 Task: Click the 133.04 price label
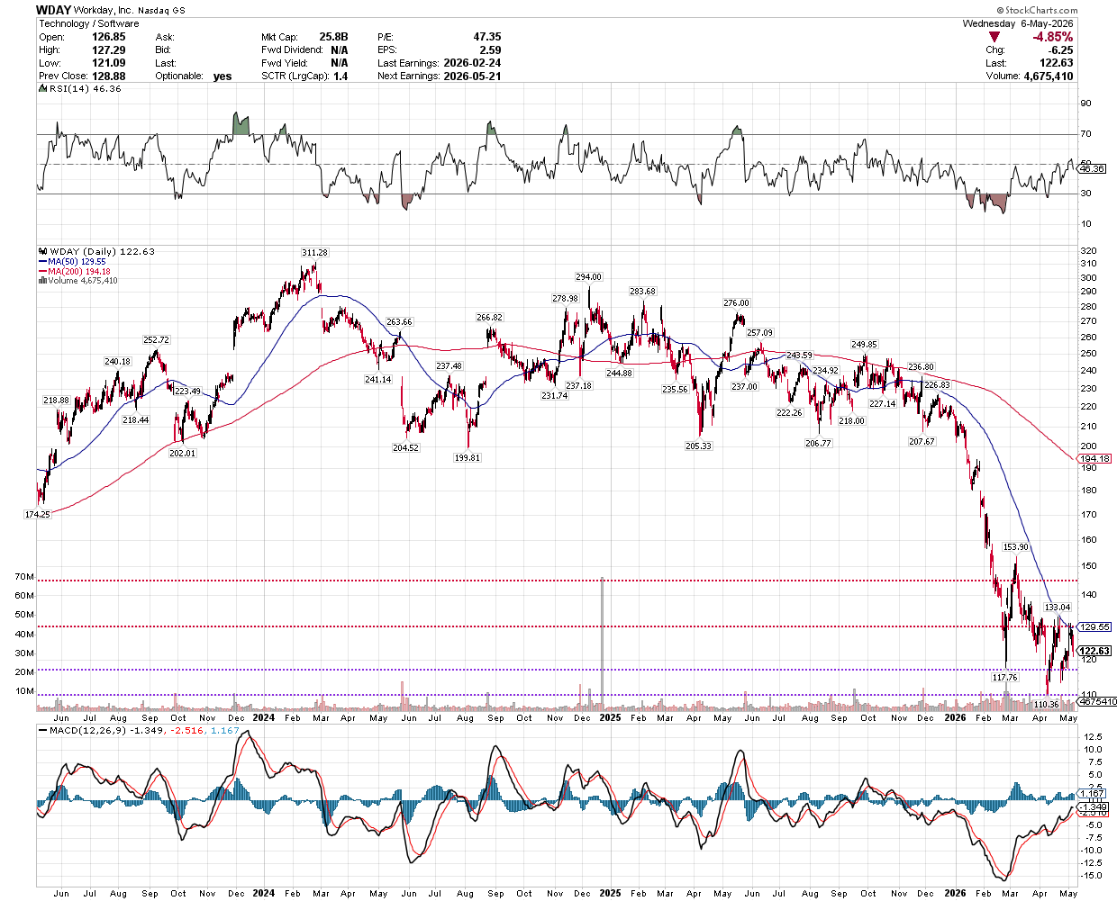point(1057,608)
